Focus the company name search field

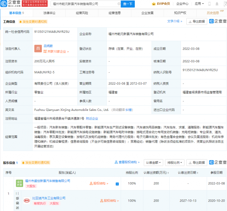[x=85, y=4]
